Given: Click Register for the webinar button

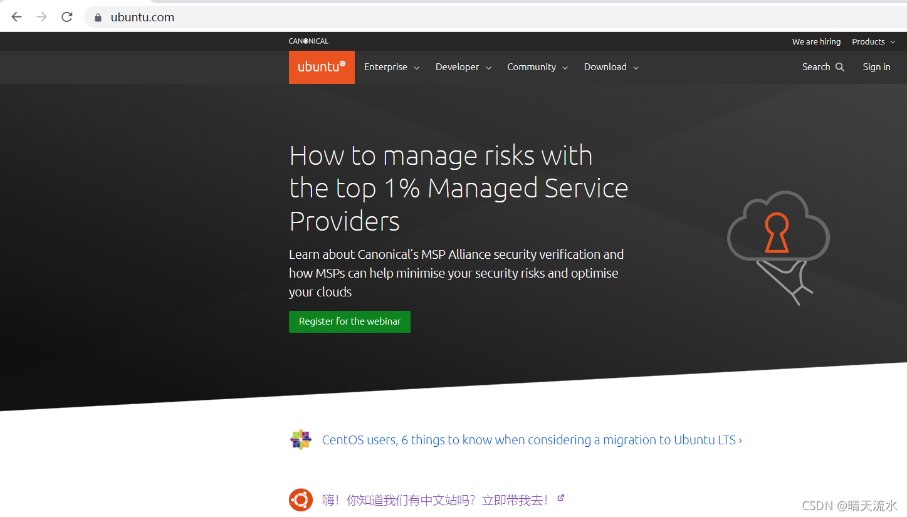Looking at the screenshot, I should (x=350, y=321).
